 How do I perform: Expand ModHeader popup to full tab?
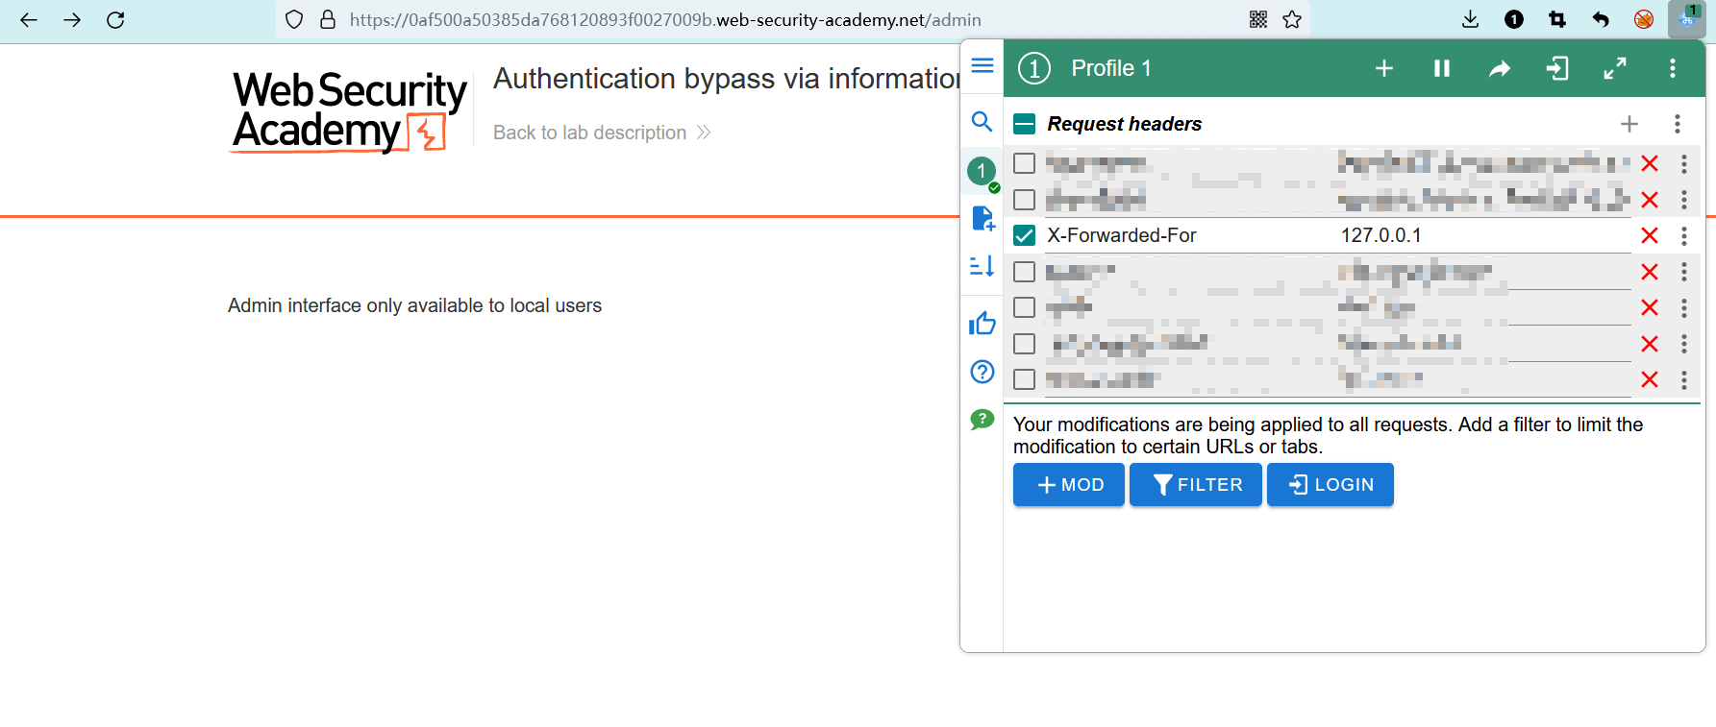click(1614, 68)
